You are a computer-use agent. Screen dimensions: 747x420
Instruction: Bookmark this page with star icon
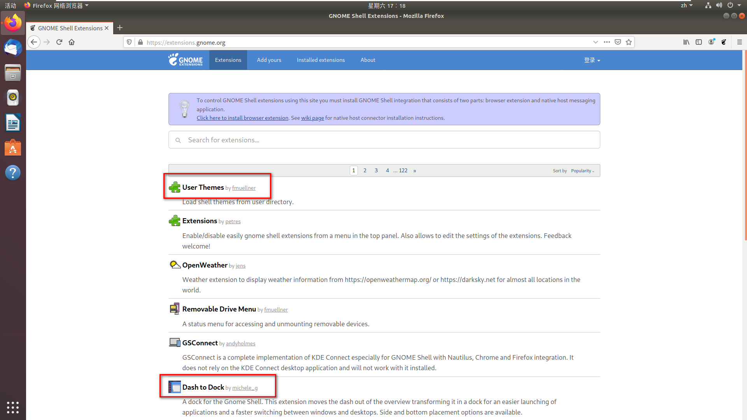click(x=629, y=42)
